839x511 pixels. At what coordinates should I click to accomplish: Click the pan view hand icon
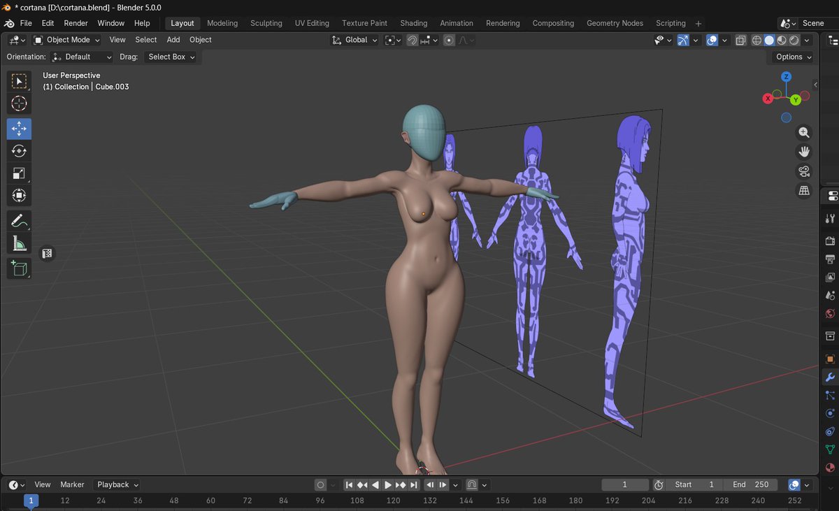tap(804, 152)
